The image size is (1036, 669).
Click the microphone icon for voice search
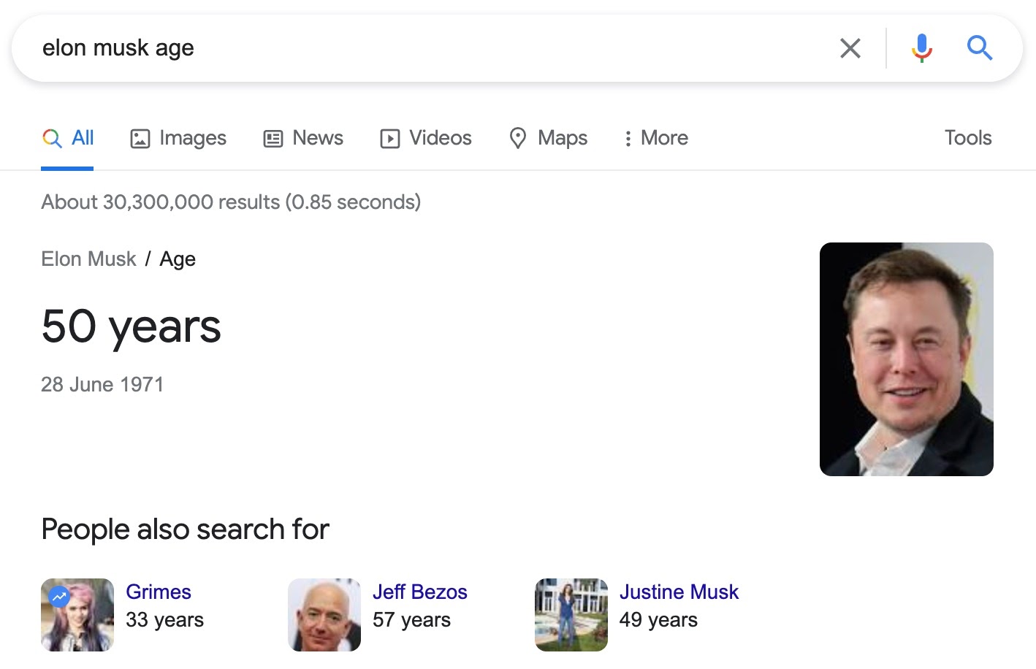point(921,47)
